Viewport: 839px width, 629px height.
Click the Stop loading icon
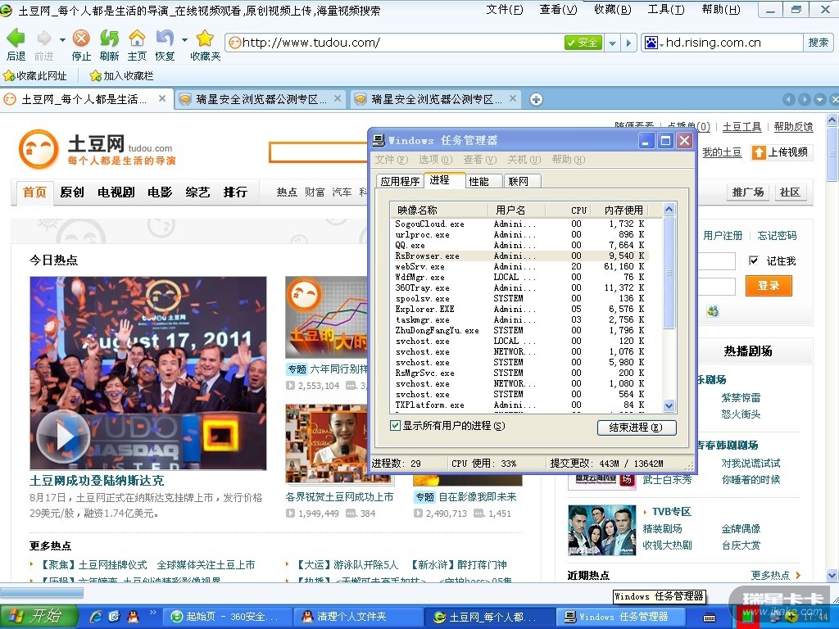click(x=81, y=38)
